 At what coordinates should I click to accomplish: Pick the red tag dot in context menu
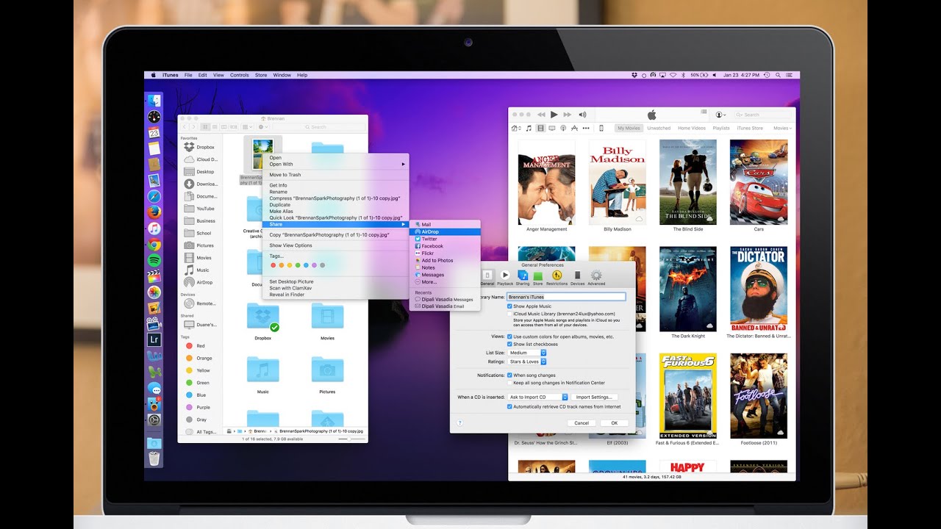273,265
